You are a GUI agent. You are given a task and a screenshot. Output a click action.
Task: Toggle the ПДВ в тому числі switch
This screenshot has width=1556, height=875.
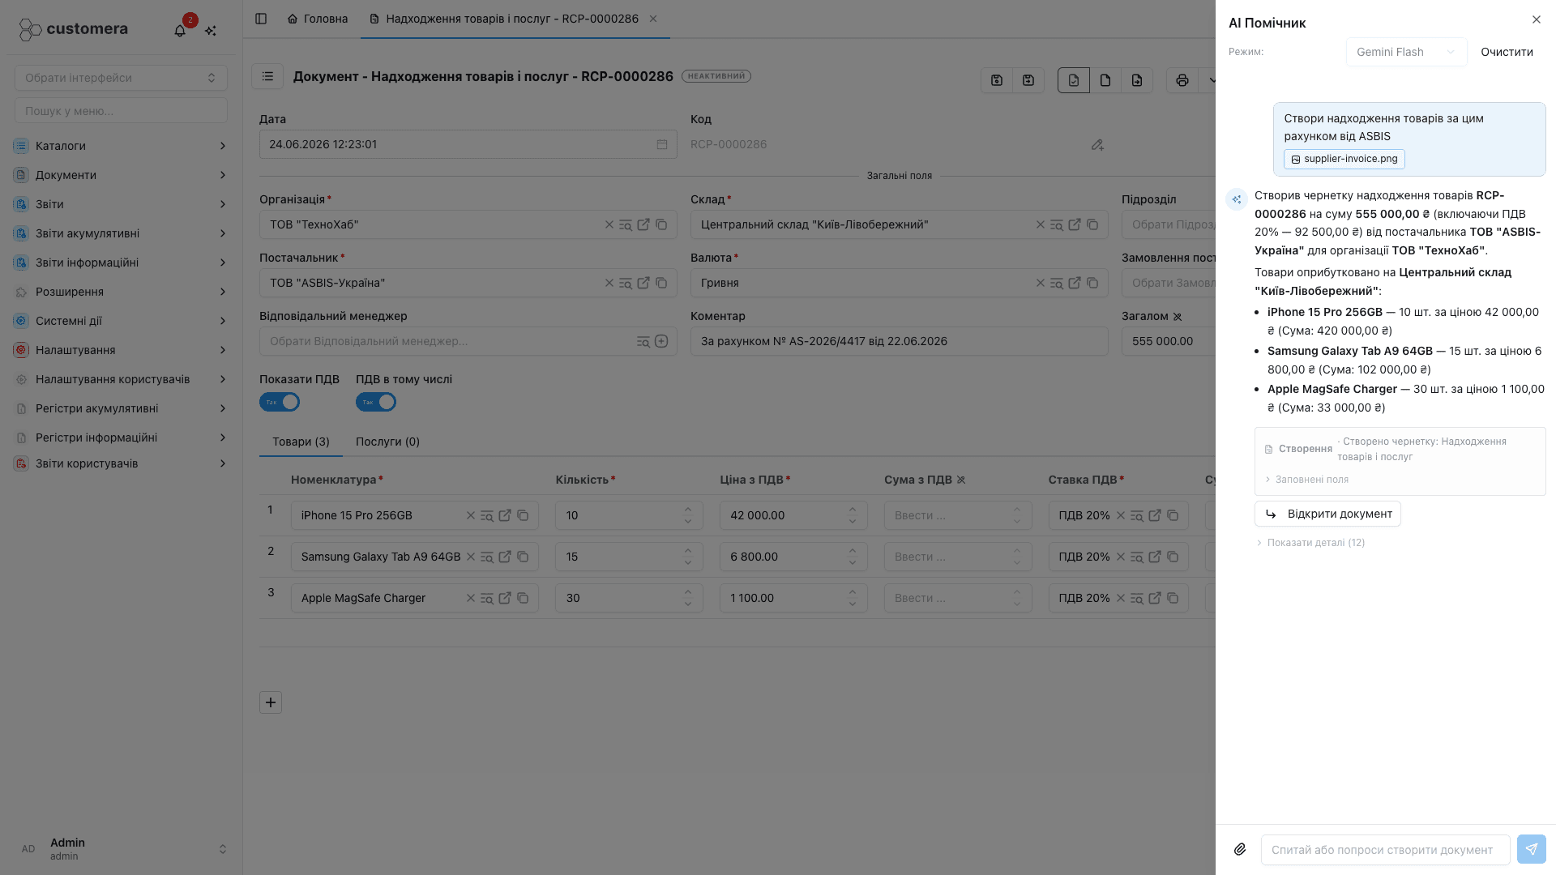coord(376,402)
